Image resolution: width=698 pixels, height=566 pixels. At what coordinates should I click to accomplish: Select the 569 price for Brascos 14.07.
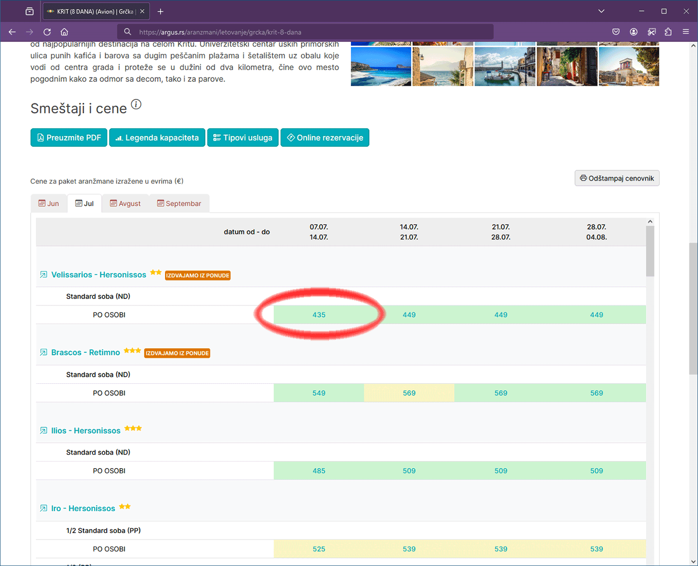(409, 393)
